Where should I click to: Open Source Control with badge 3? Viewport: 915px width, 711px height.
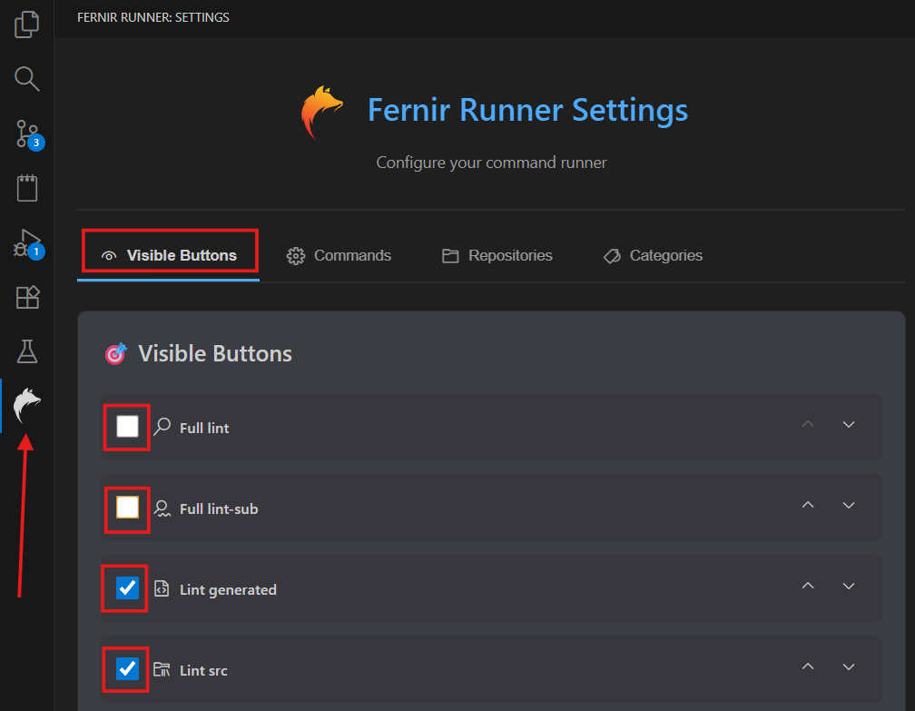(28, 134)
